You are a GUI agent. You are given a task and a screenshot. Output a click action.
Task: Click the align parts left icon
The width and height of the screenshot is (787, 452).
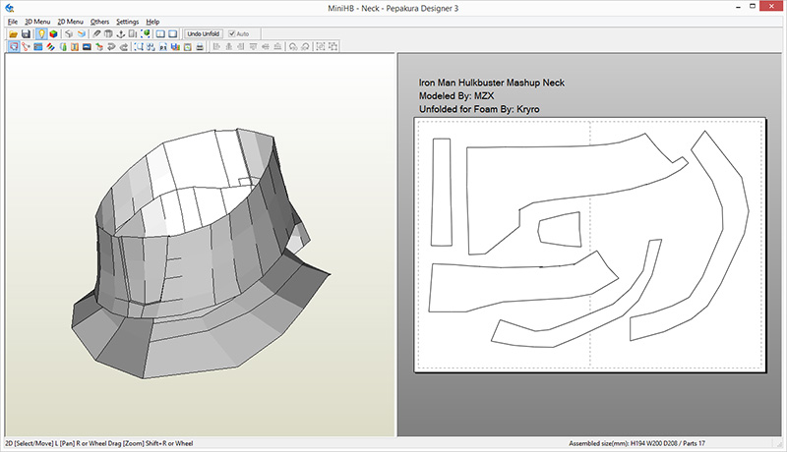[216, 46]
